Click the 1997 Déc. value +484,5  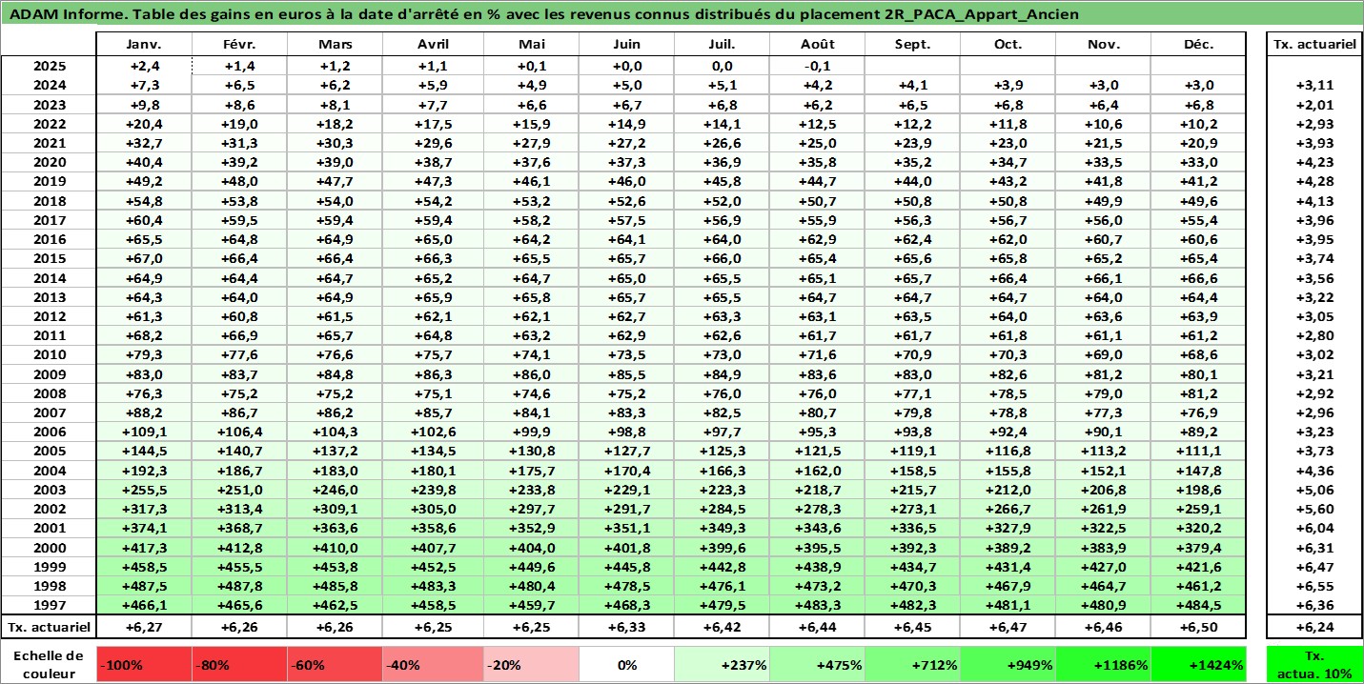1198,605
